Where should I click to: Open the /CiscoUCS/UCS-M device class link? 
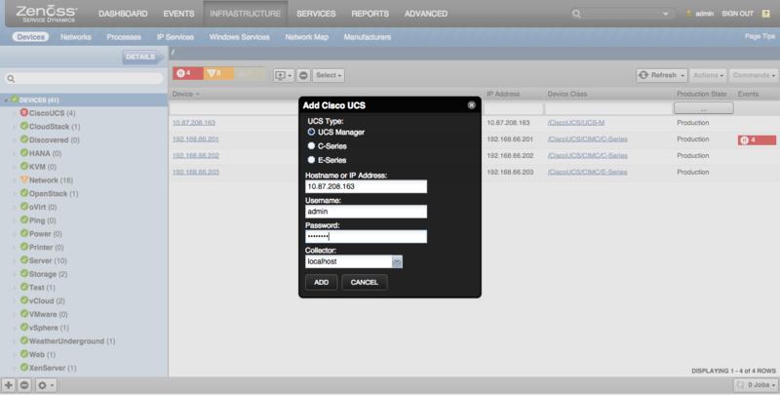[576, 122]
